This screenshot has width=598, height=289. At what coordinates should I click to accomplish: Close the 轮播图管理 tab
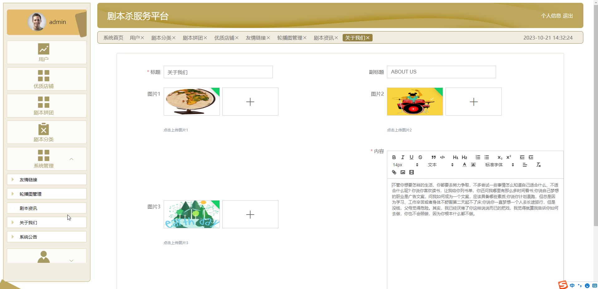point(305,38)
